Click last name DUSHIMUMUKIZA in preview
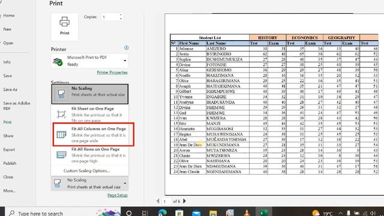Viewport: 384px width, 216px height. 224,59
